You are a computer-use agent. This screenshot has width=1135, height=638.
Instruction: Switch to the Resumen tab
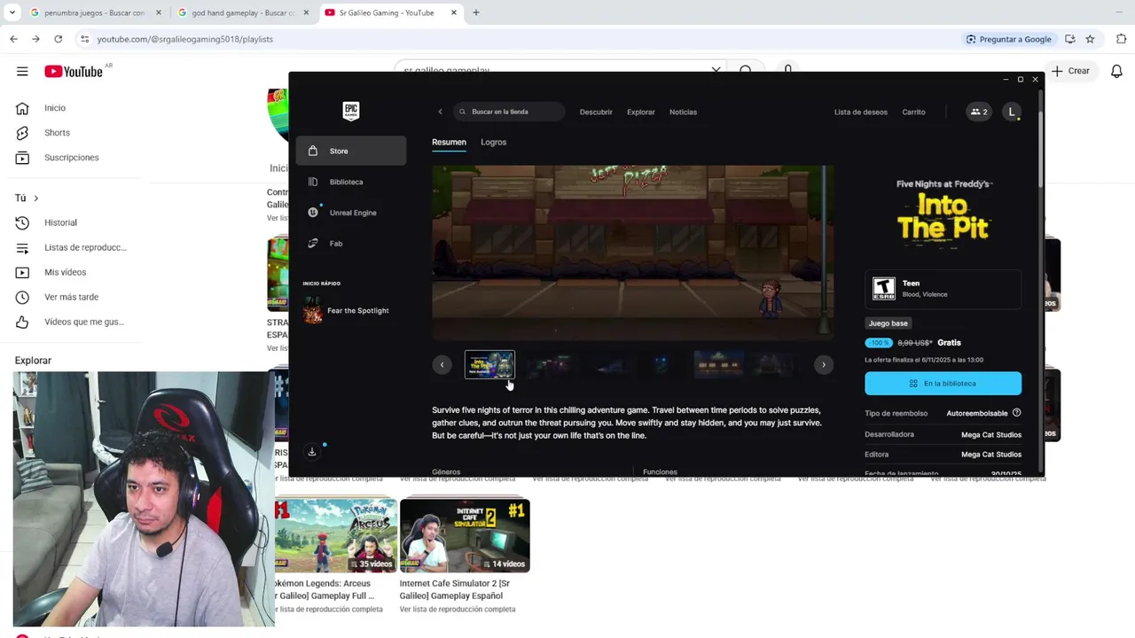(x=449, y=142)
